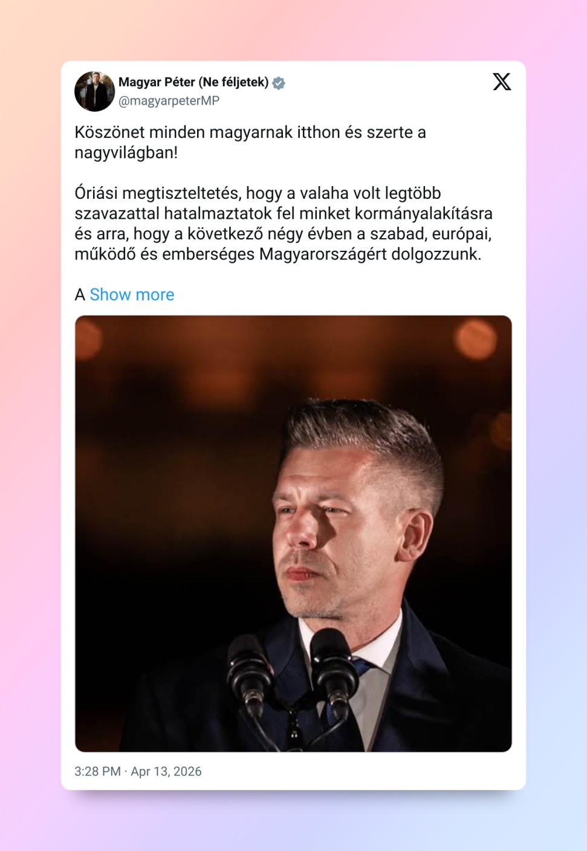Visit the @magyarpeterMP handle link
The image size is (587, 851).
(x=169, y=101)
